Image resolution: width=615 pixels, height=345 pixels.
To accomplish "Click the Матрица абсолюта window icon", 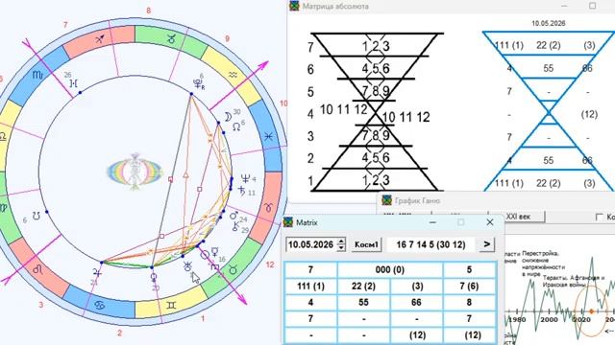I will (x=294, y=6).
